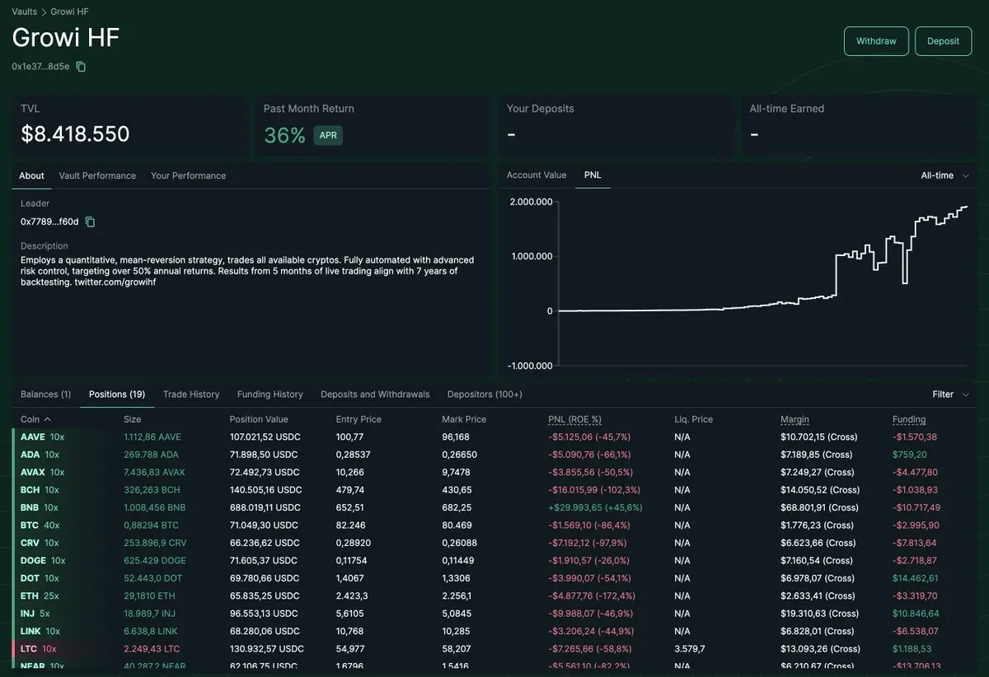
Task: Switch to Your Performance tab
Action: point(188,175)
